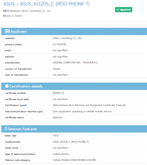Click the phone number label
The image size is (147, 165).
click(13, 44)
